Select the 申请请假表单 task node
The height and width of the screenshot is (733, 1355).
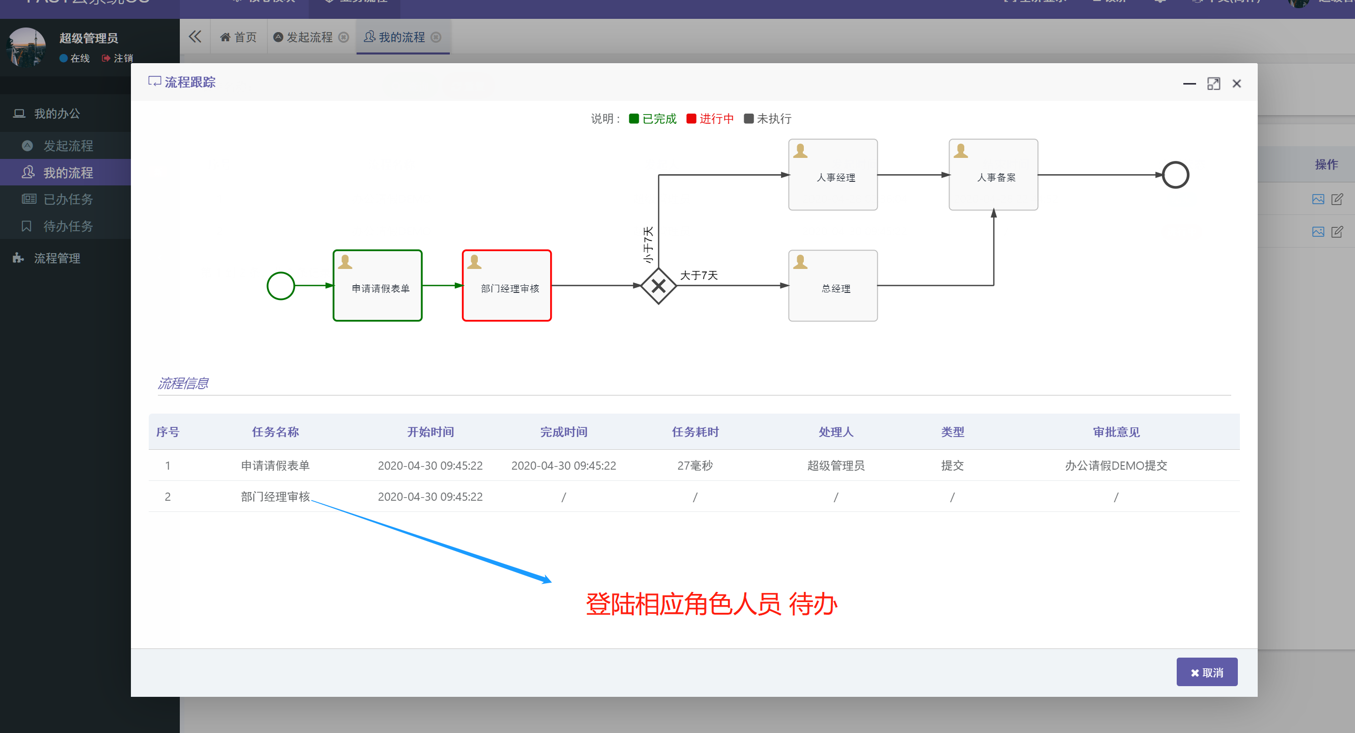tap(377, 286)
